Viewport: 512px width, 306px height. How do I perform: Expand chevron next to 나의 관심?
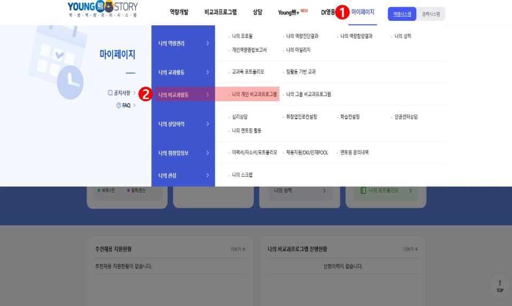208,176
